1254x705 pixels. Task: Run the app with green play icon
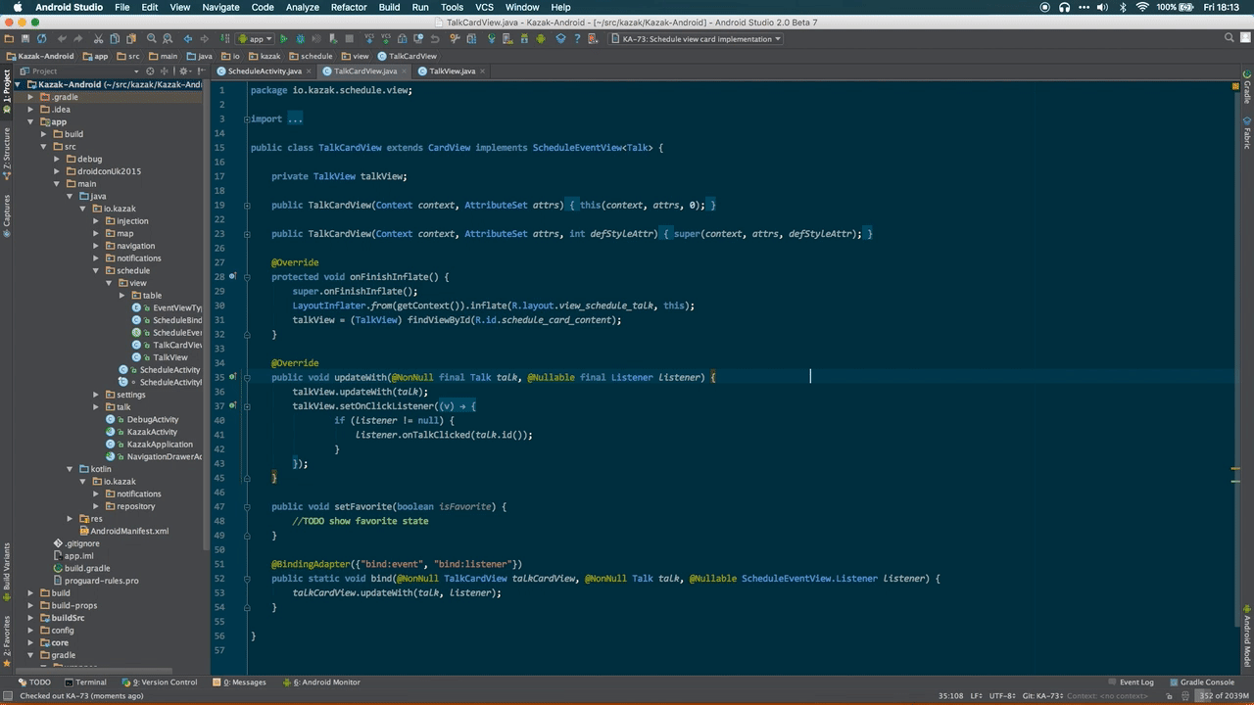(283, 39)
